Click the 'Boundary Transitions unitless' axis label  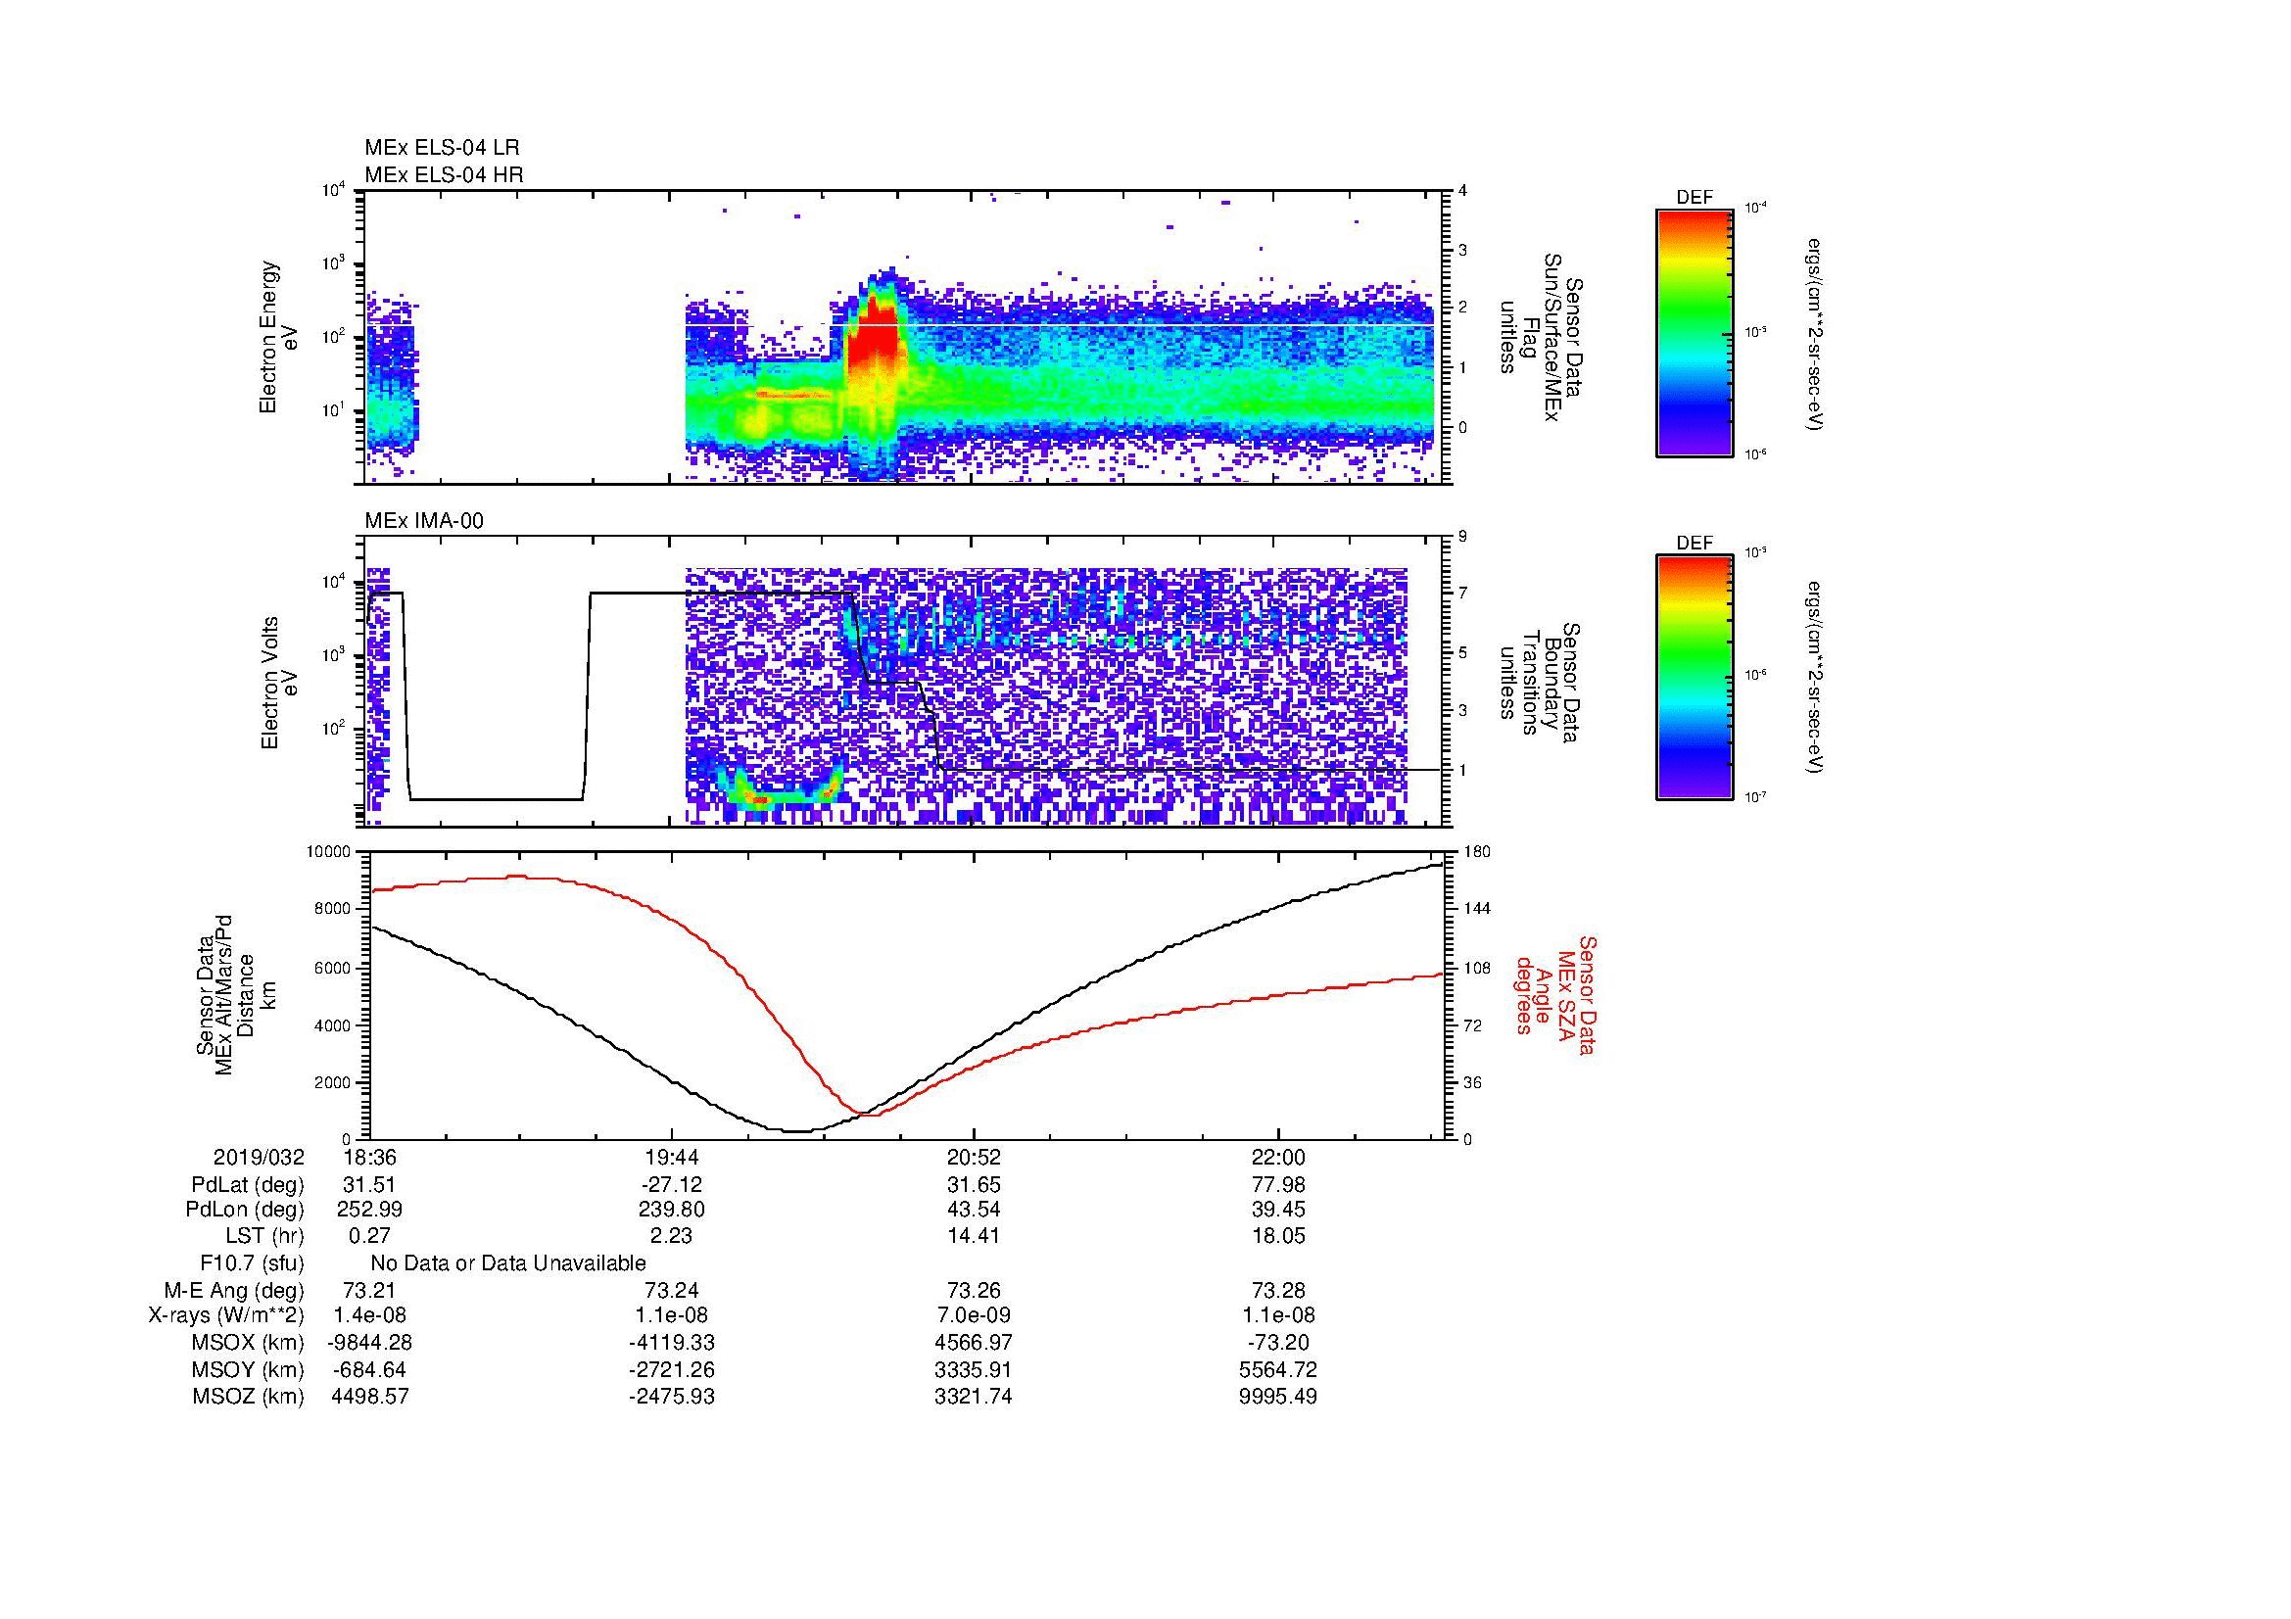coord(1543,684)
